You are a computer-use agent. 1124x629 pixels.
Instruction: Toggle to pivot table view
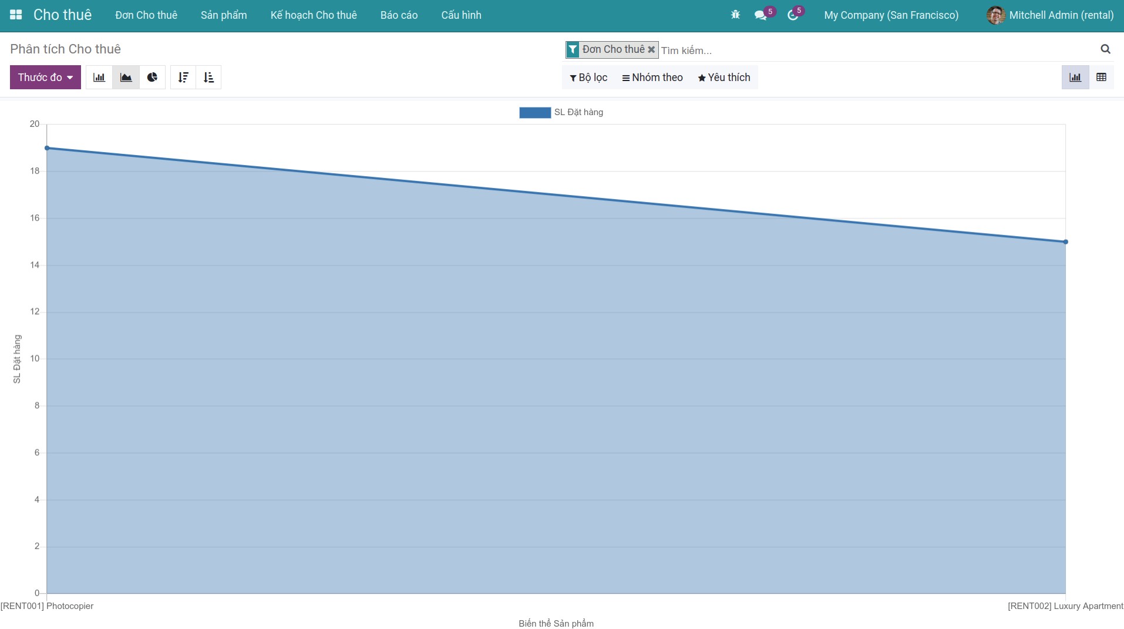coord(1101,78)
